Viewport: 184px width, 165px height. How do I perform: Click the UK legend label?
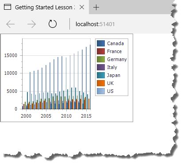click(110, 83)
